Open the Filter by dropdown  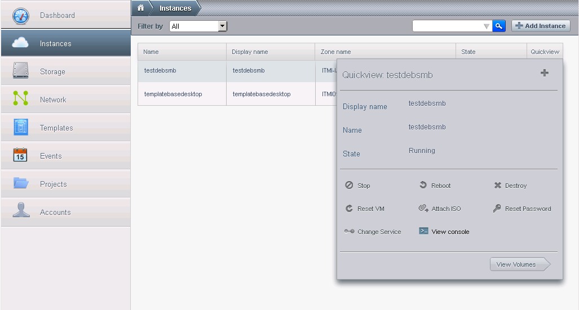coord(222,26)
